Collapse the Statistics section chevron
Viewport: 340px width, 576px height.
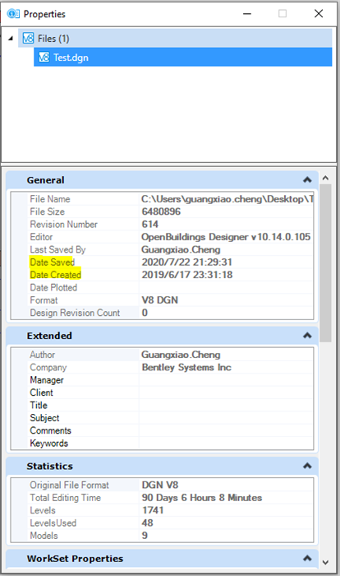coord(307,466)
